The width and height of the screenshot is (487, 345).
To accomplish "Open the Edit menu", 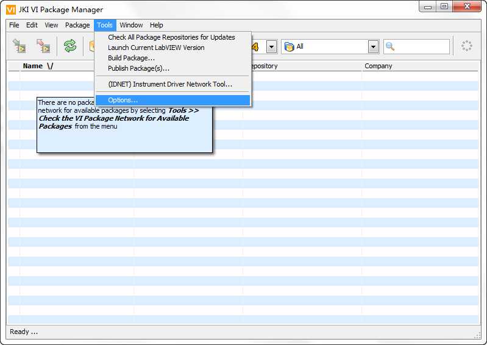I will [x=32, y=25].
